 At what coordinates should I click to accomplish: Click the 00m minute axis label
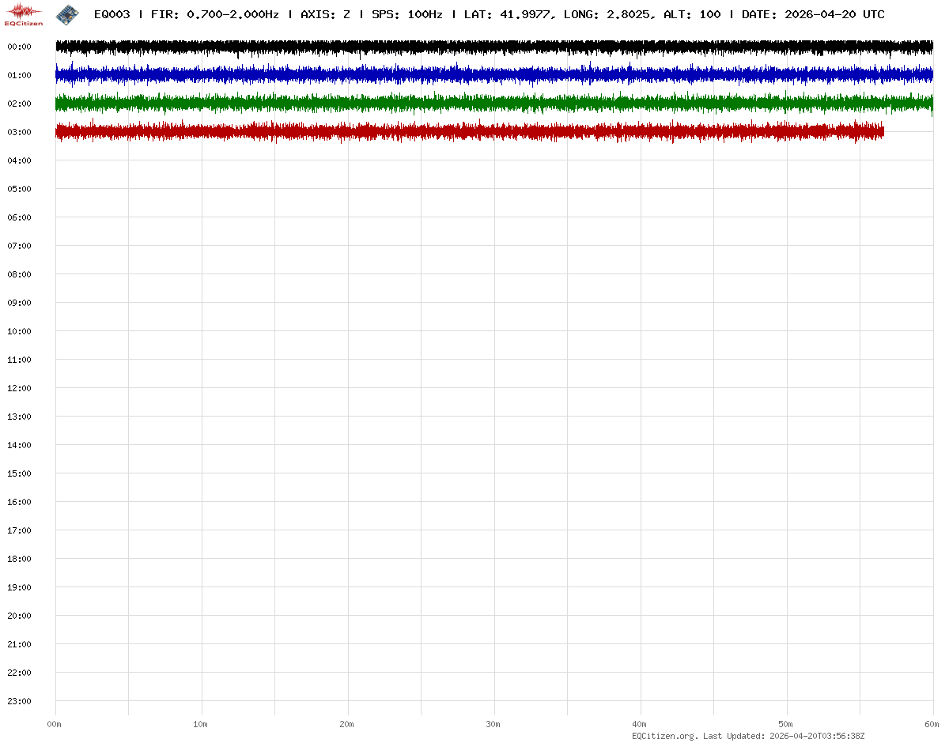55,724
